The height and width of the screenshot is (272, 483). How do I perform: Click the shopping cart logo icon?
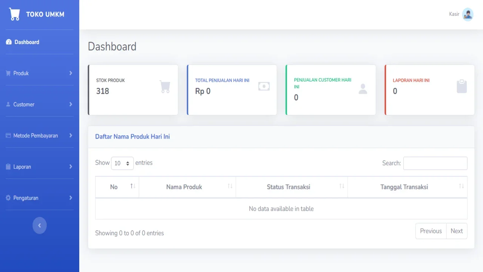click(x=15, y=14)
